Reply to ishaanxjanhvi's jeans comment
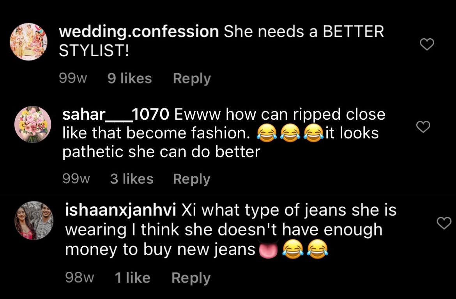 (191, 278)
